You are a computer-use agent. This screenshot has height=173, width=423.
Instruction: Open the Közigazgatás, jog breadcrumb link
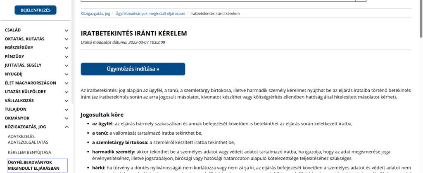95,14
